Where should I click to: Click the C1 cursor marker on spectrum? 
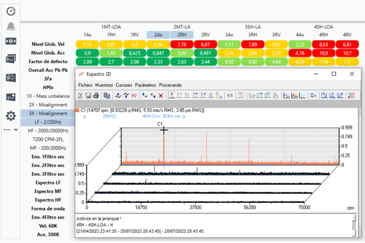click(x=163, y=129)
